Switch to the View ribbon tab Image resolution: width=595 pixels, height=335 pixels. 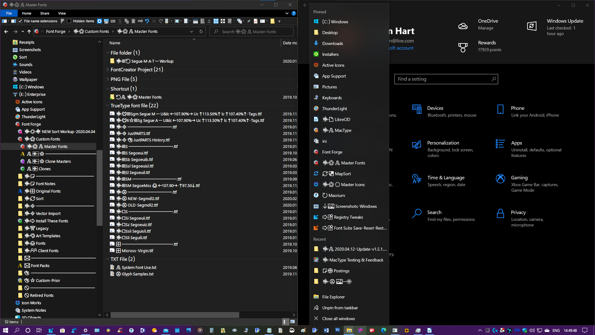click(62, 13)
